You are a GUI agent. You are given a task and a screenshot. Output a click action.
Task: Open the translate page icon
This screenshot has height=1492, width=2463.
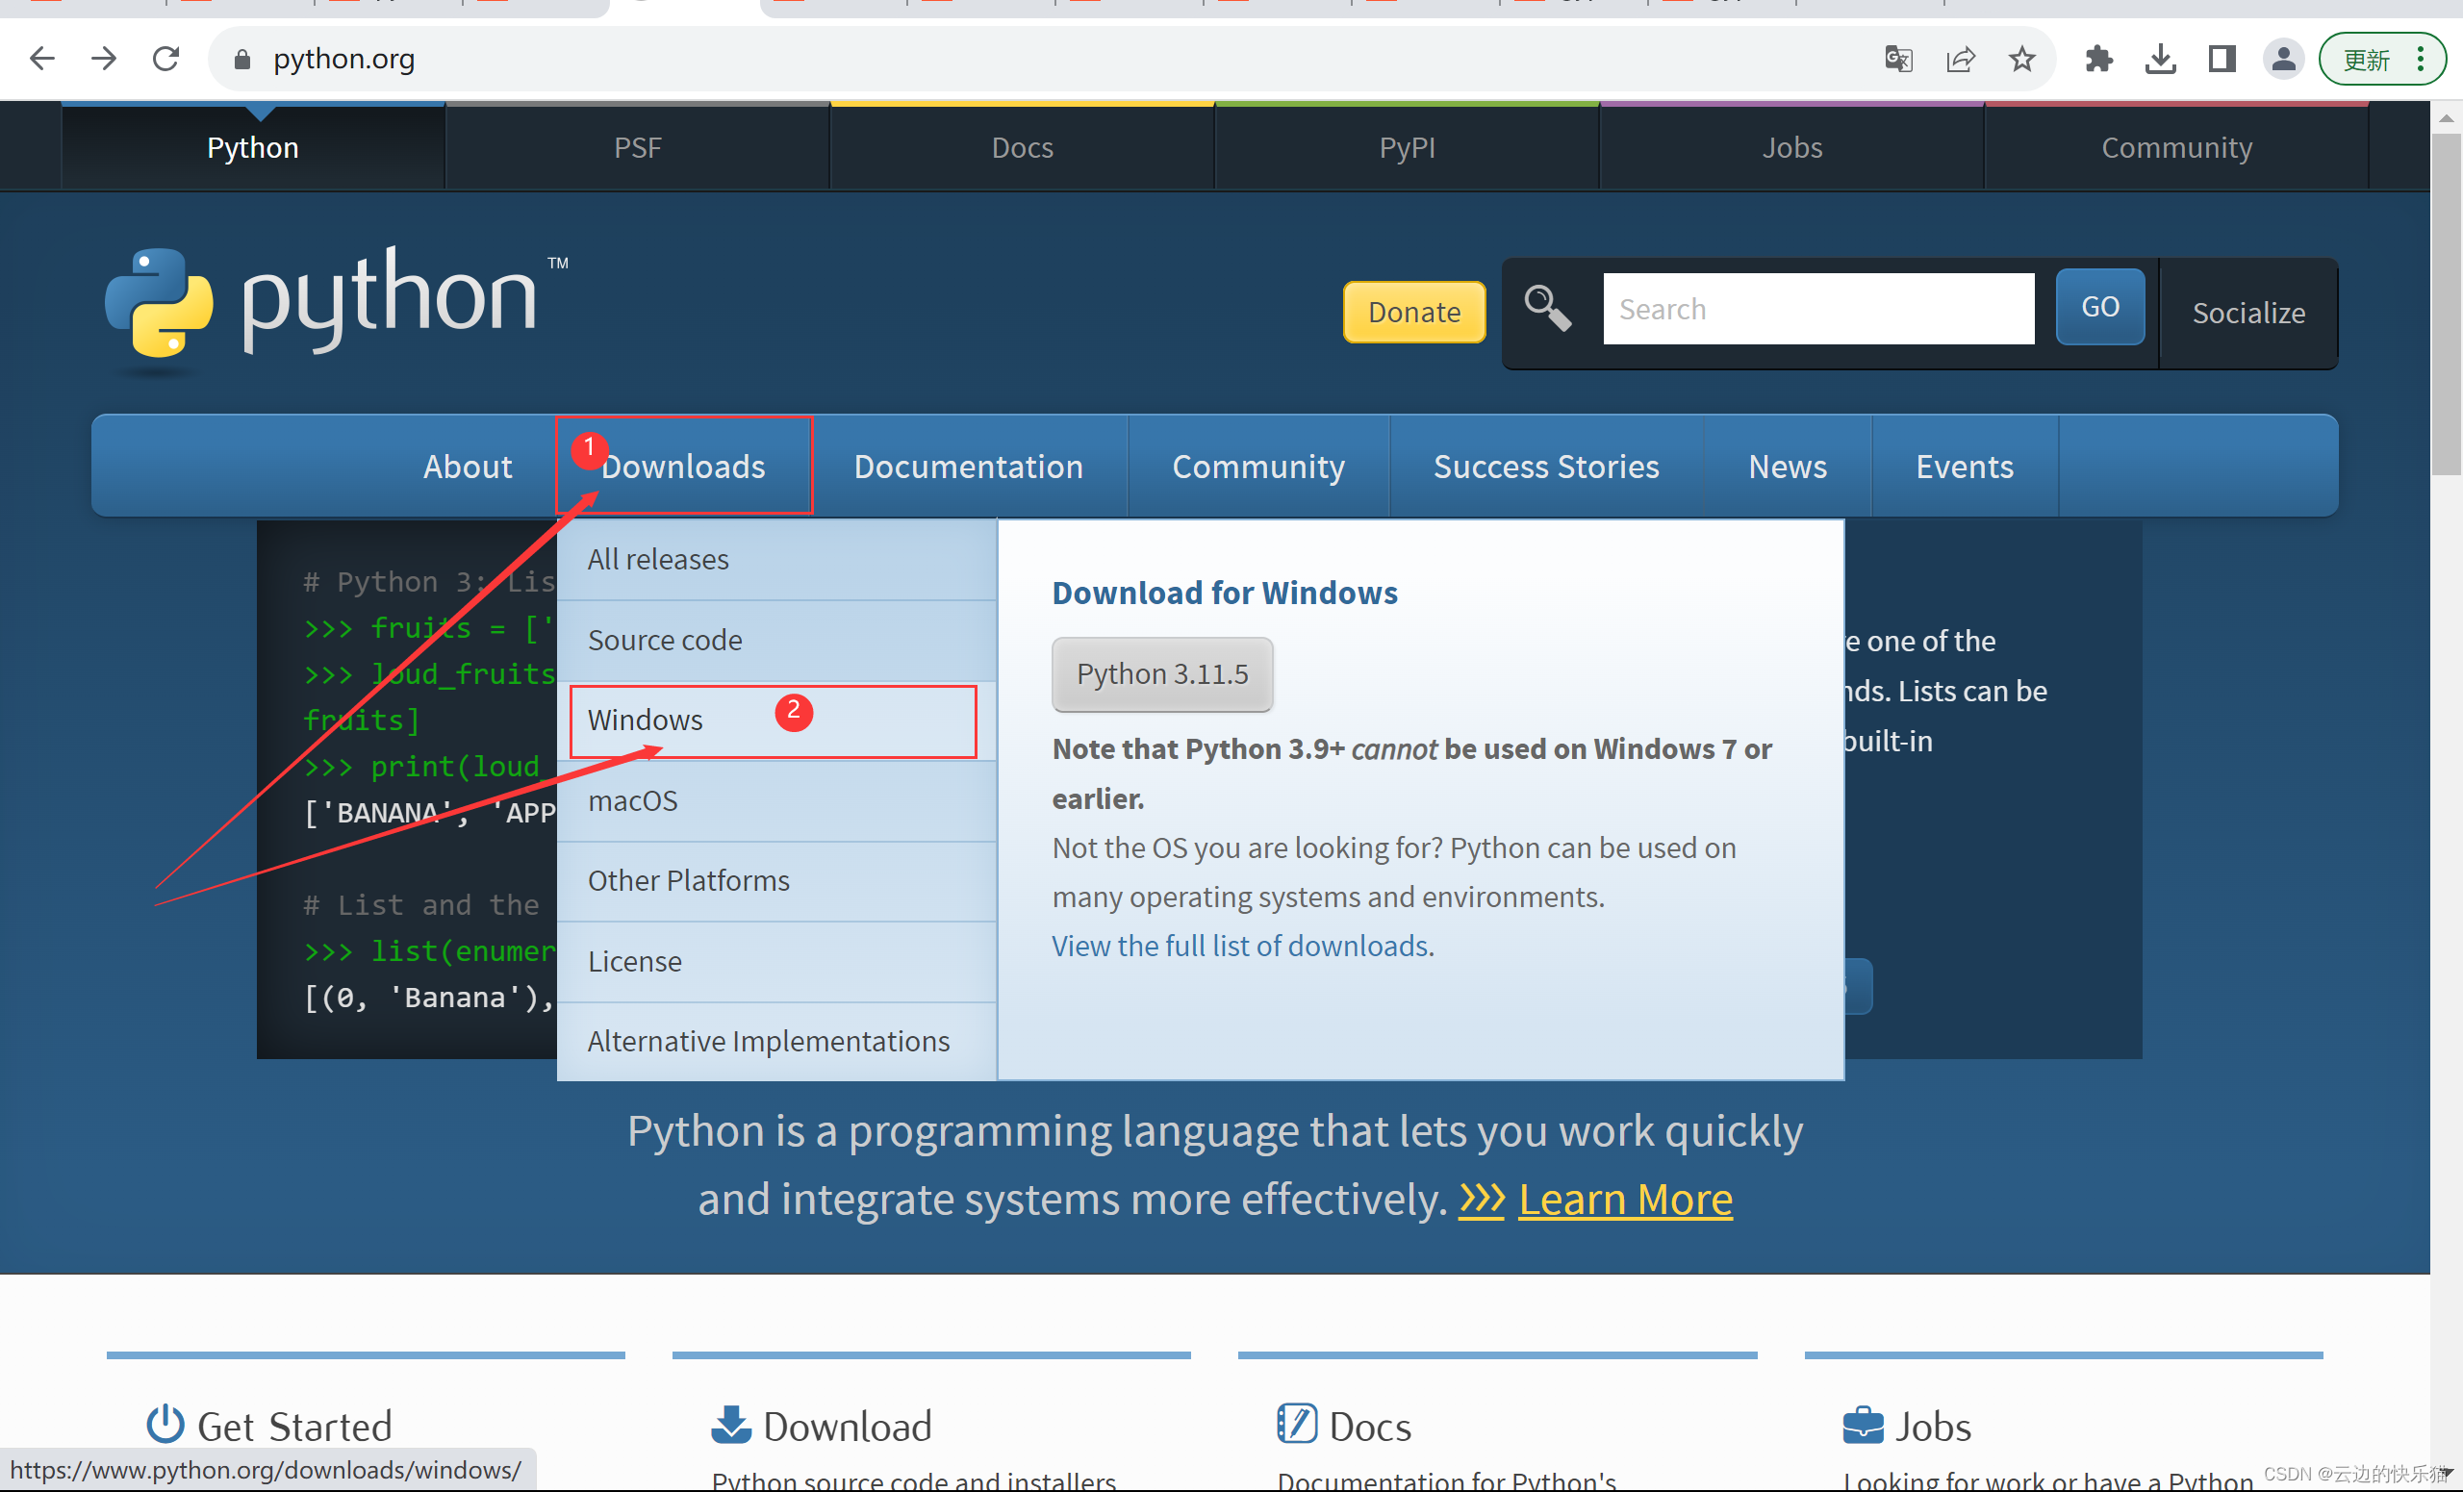[1898, 60]
